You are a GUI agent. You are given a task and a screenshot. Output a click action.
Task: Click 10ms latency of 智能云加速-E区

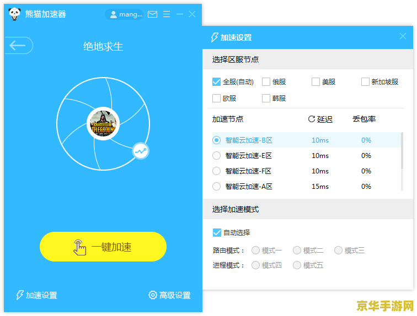pyautogui.click(x=320, y=156)
